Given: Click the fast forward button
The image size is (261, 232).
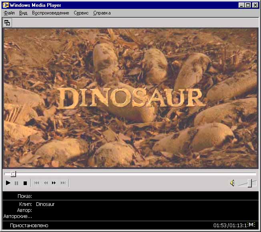Looking at the screenshot, I should click(54, 183).
